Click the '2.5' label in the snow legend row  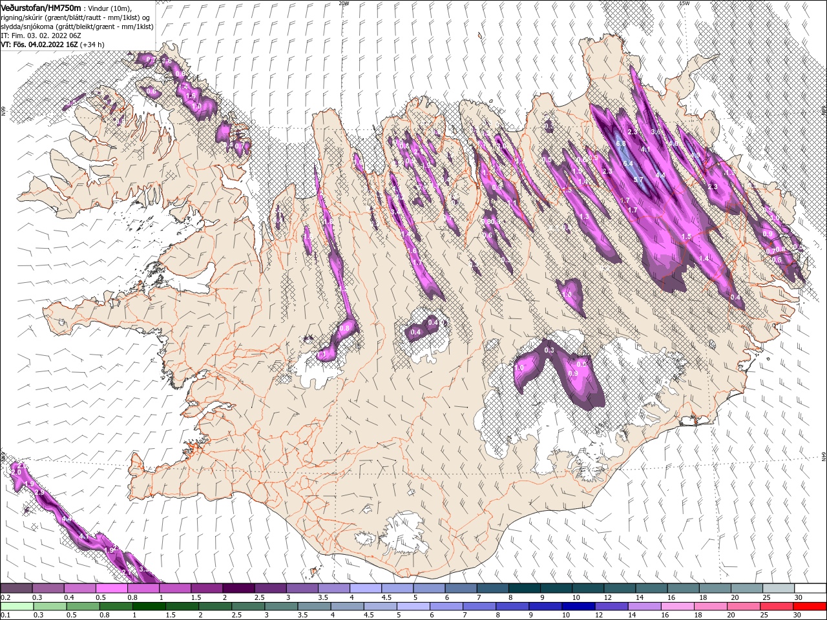pos(259,597)
